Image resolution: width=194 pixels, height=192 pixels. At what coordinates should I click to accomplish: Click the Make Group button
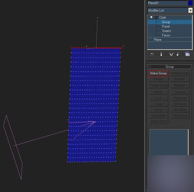(x=159, y=73)
